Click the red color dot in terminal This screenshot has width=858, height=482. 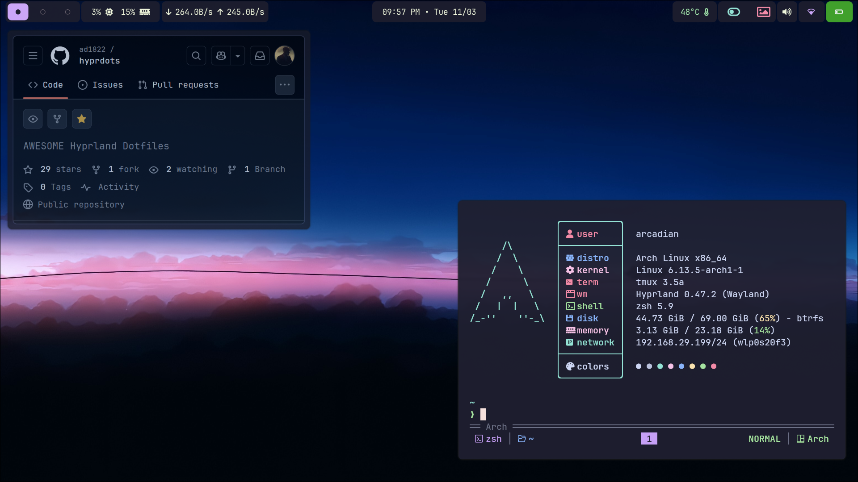point(714,366)
